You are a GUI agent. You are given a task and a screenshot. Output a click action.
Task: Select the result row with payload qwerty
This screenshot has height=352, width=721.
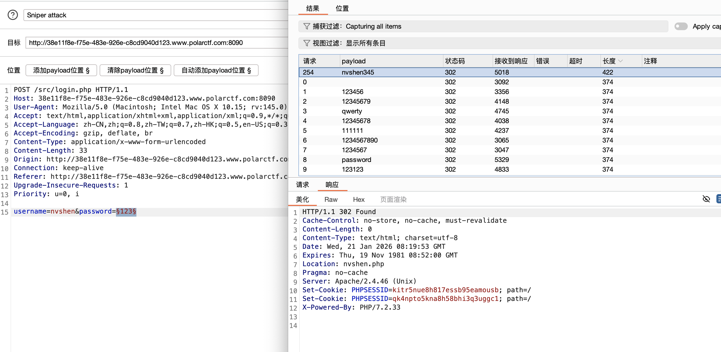pos(352,111)
